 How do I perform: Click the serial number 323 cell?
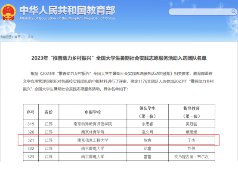coord(31,157)
